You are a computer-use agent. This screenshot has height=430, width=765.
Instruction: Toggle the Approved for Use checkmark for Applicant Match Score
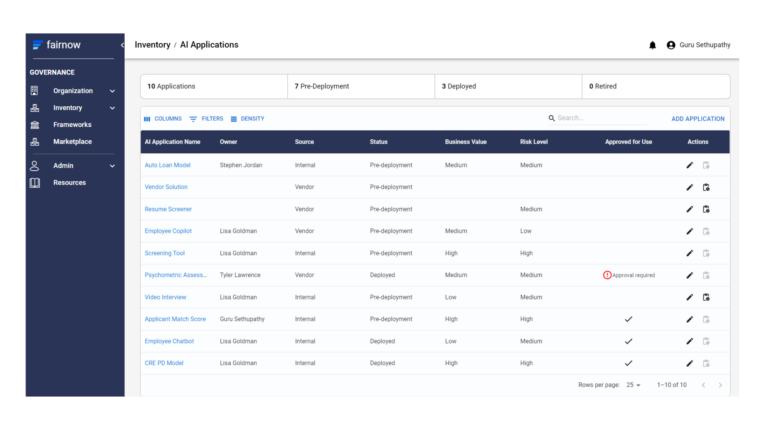pos(628,319)
